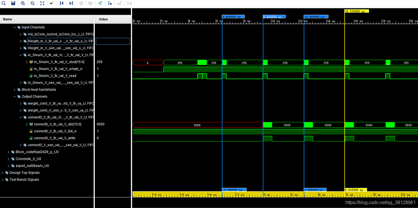Click the Previous transition icon
The height and width of the screenshot is (208, 418).
point(81,3)
